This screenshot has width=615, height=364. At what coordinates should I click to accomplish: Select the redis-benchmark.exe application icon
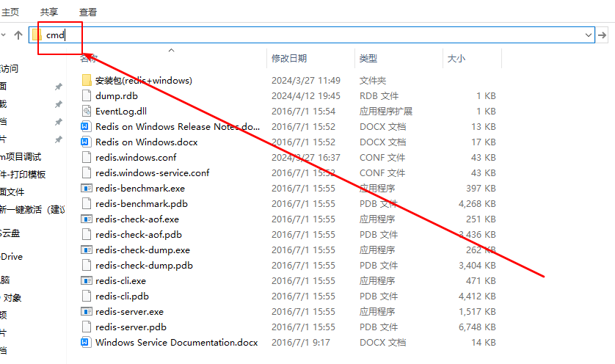(x=87, y=188)
